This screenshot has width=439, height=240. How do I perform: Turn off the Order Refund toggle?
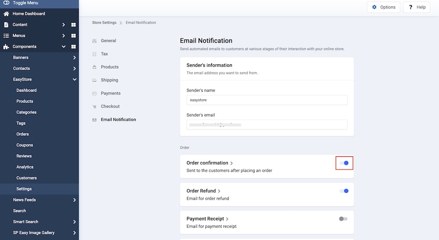[344, 191]
